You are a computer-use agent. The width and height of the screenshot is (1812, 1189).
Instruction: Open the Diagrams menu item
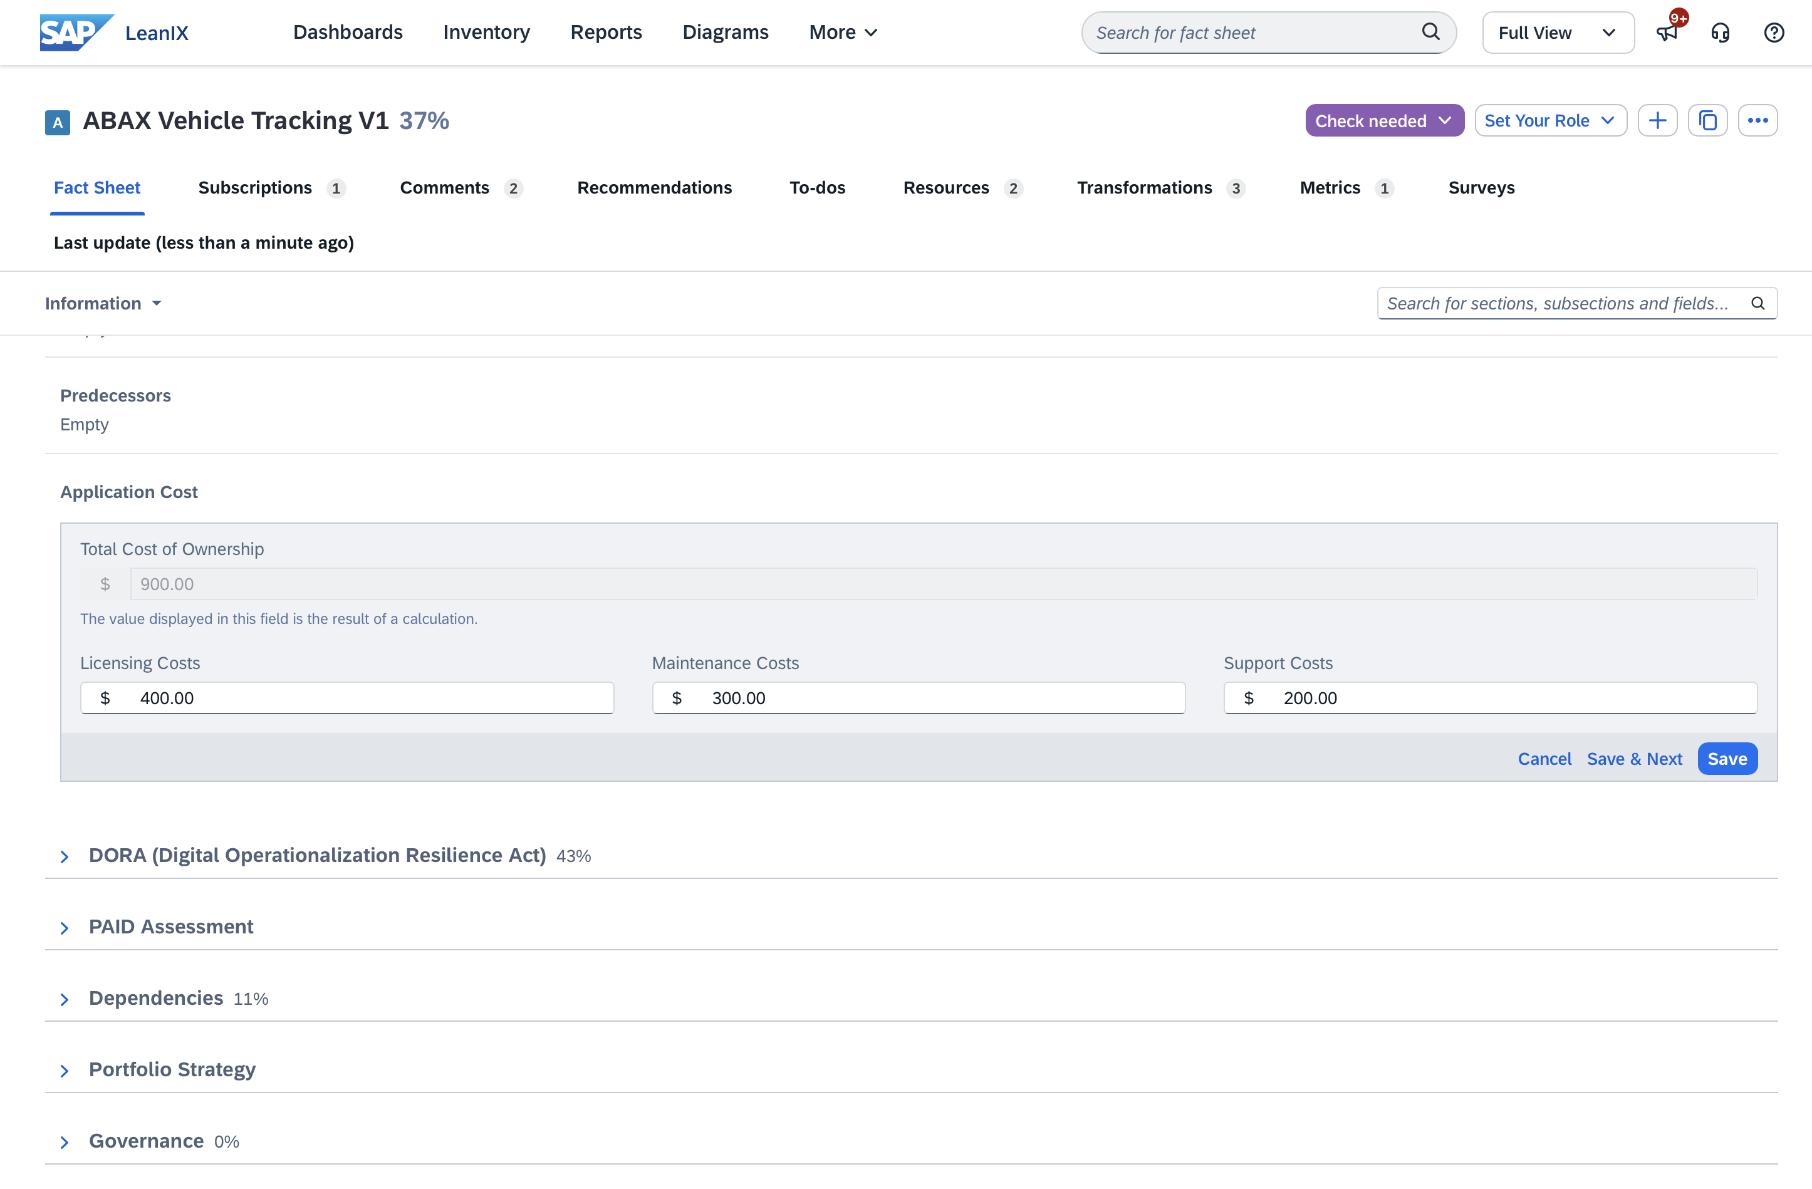coord(726,32)
